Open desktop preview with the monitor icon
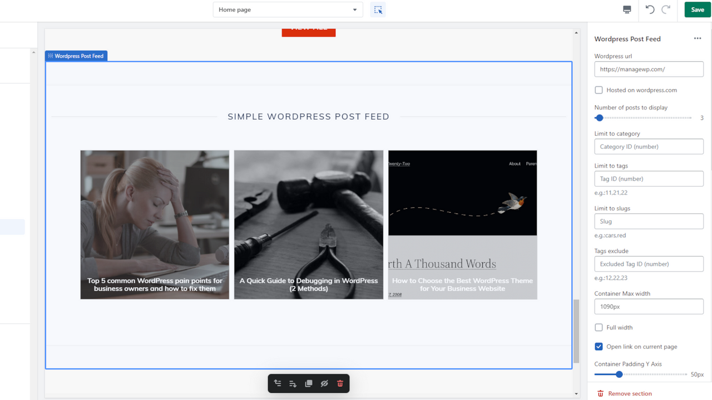Screen dimensions: 712x400 click(x=627, y=9)
